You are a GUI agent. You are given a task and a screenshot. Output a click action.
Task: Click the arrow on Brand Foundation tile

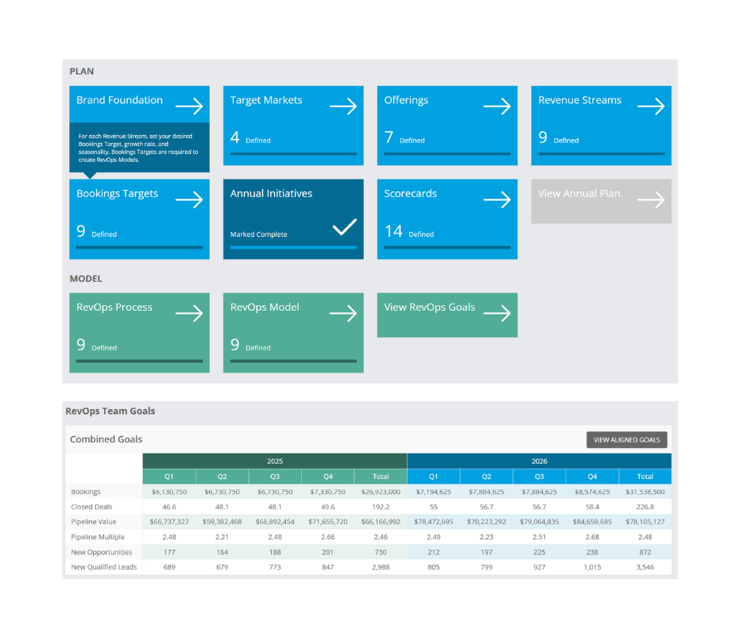(189, 106)
